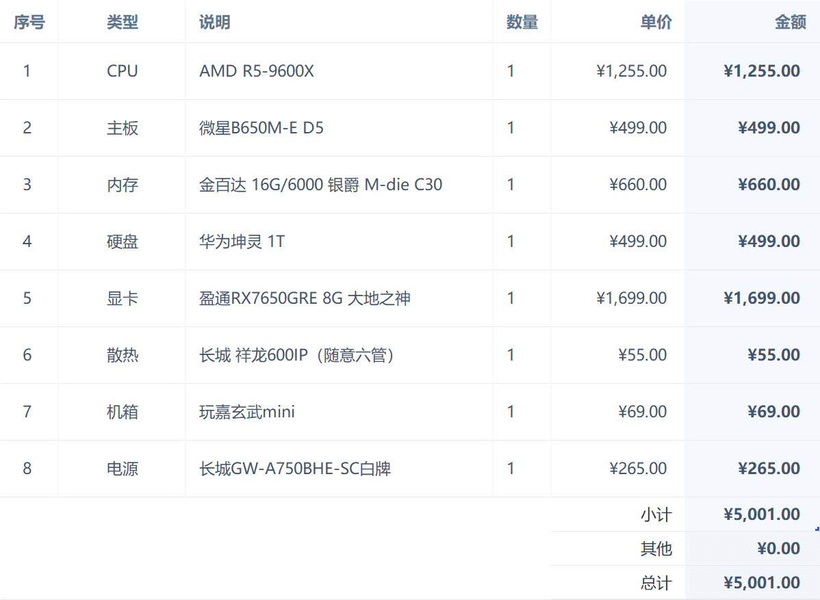Select the AMD R5-9600X description cell
This screenshot has width=820, height=600.
[x=257, y=71]
